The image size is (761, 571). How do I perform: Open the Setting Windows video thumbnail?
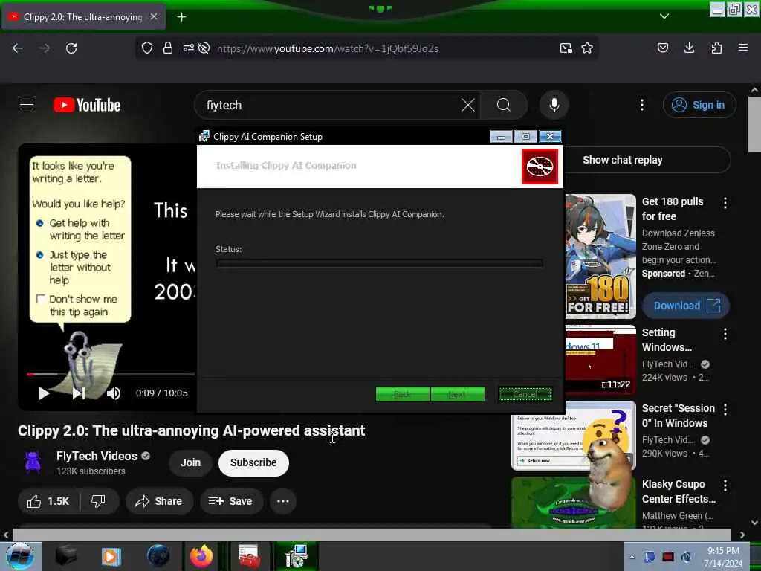[600, 359]
